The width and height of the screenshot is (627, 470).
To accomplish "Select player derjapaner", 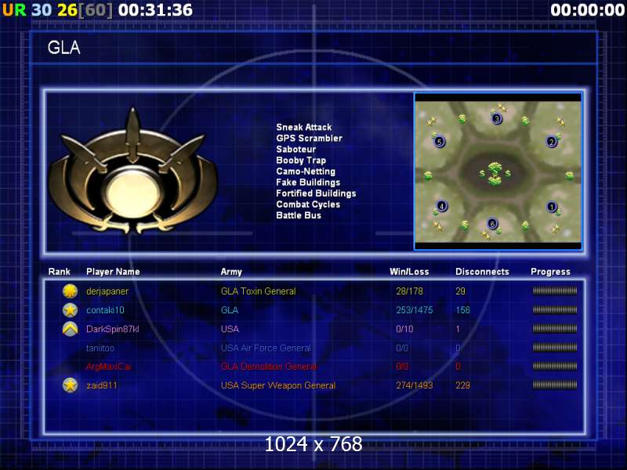I will [x=107, y=291].
